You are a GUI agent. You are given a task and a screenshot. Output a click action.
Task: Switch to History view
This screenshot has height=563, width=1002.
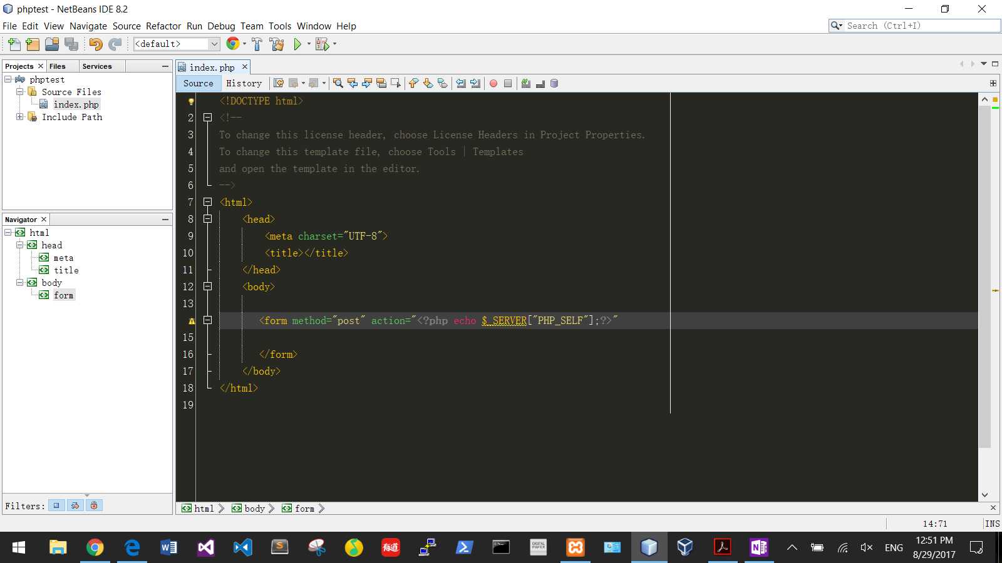tap(244, 83)
